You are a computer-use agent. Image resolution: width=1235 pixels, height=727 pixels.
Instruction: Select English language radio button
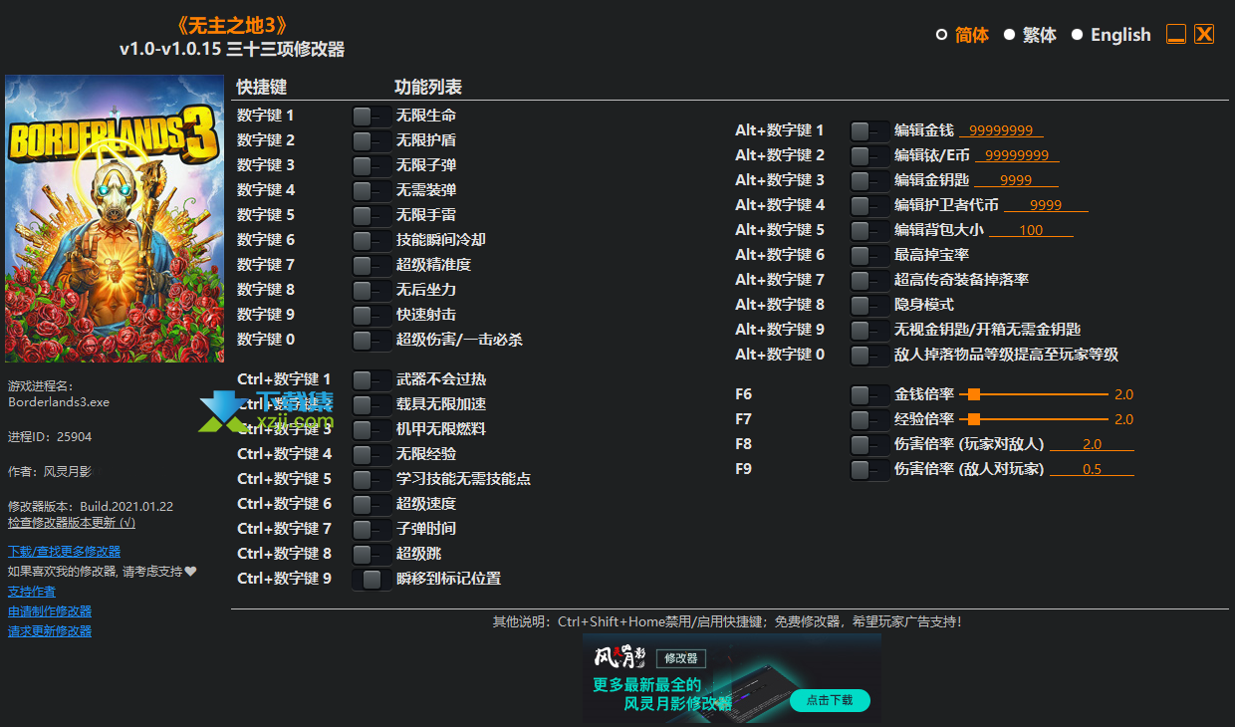point(1077,35)
